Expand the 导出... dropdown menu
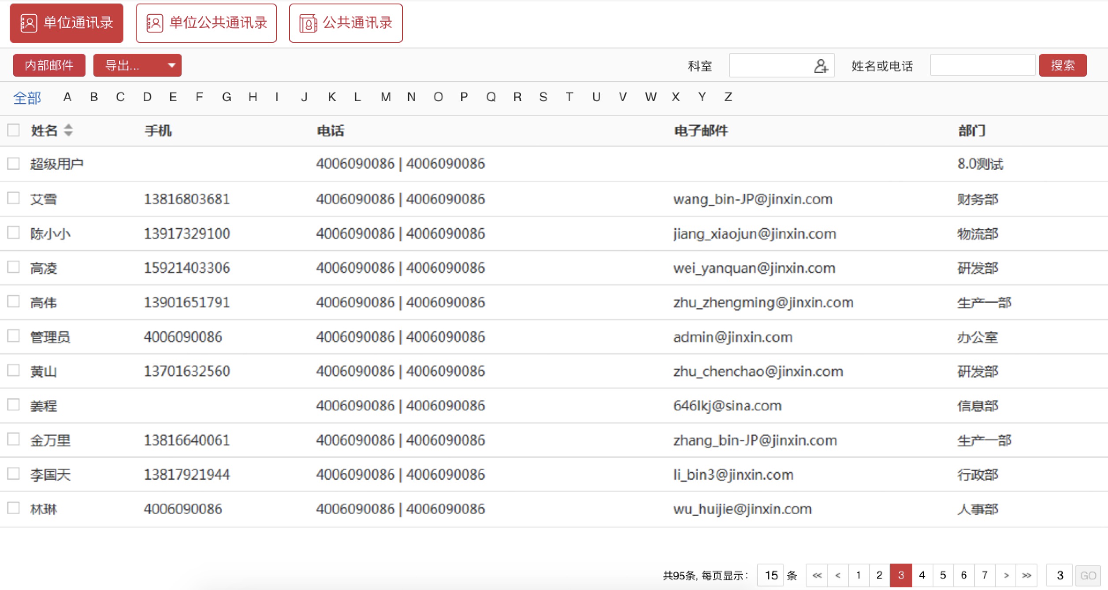The height and width of the screenshot is (590, 1108). 137,66
